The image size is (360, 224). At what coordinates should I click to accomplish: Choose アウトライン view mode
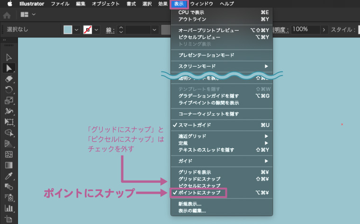click(222, 19)
